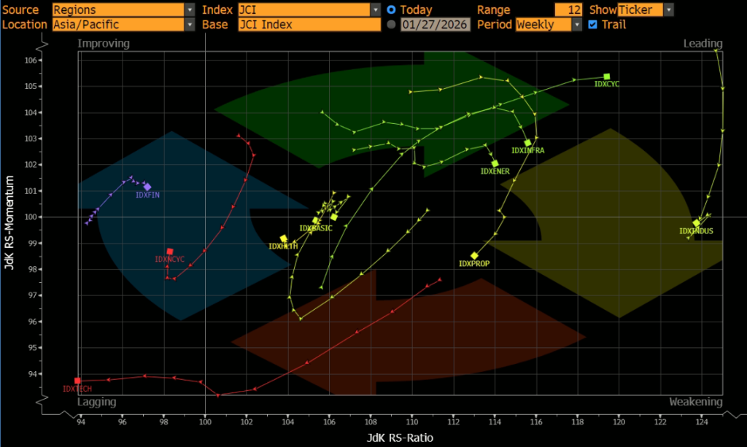The image size is (747, 447).
Task: Select the custom date radio button
Action: click(x=392, y=24)
